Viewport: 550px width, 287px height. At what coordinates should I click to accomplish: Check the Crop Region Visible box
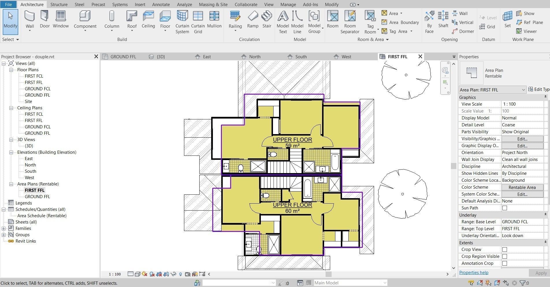pyautogui.click(x=505, y=256)
